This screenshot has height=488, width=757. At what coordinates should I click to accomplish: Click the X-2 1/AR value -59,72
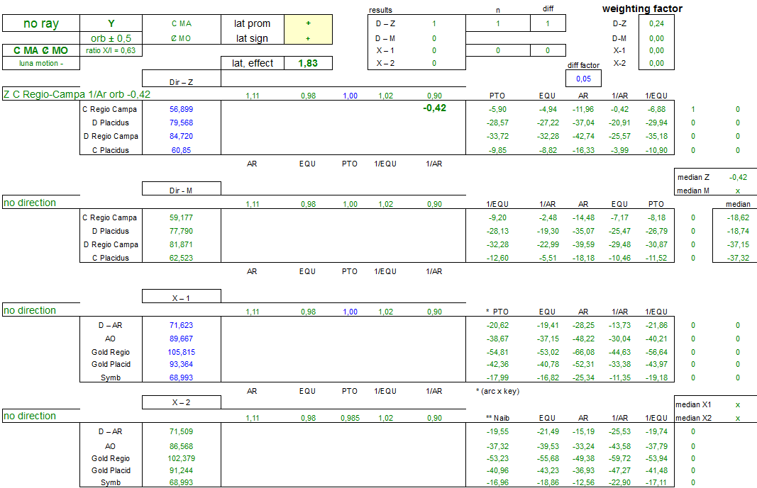coord(619,459)
